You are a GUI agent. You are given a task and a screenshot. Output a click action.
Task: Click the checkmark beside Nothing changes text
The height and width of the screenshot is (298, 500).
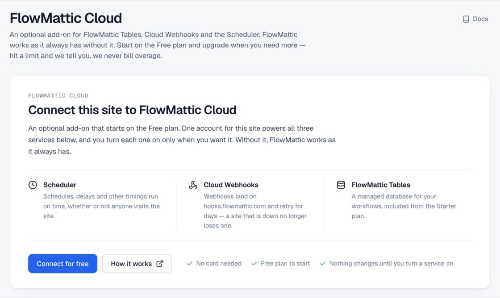click(323, 264)
